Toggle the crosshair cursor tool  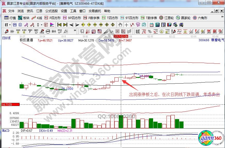126,25
